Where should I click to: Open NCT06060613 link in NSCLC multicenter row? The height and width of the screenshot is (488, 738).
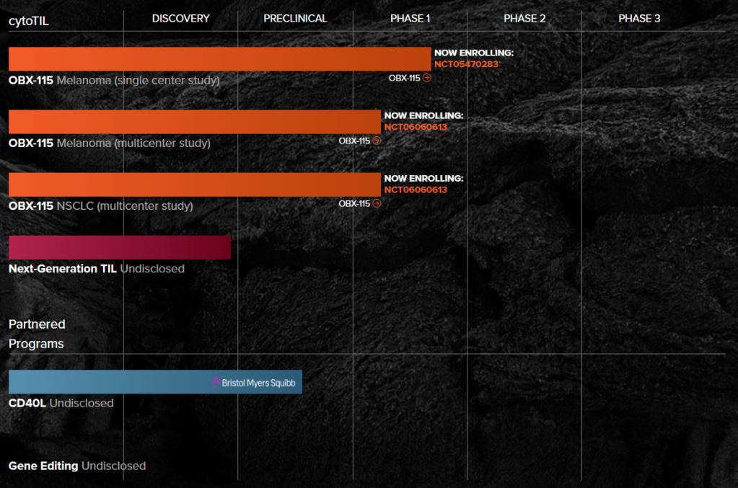tap(416, 190)
